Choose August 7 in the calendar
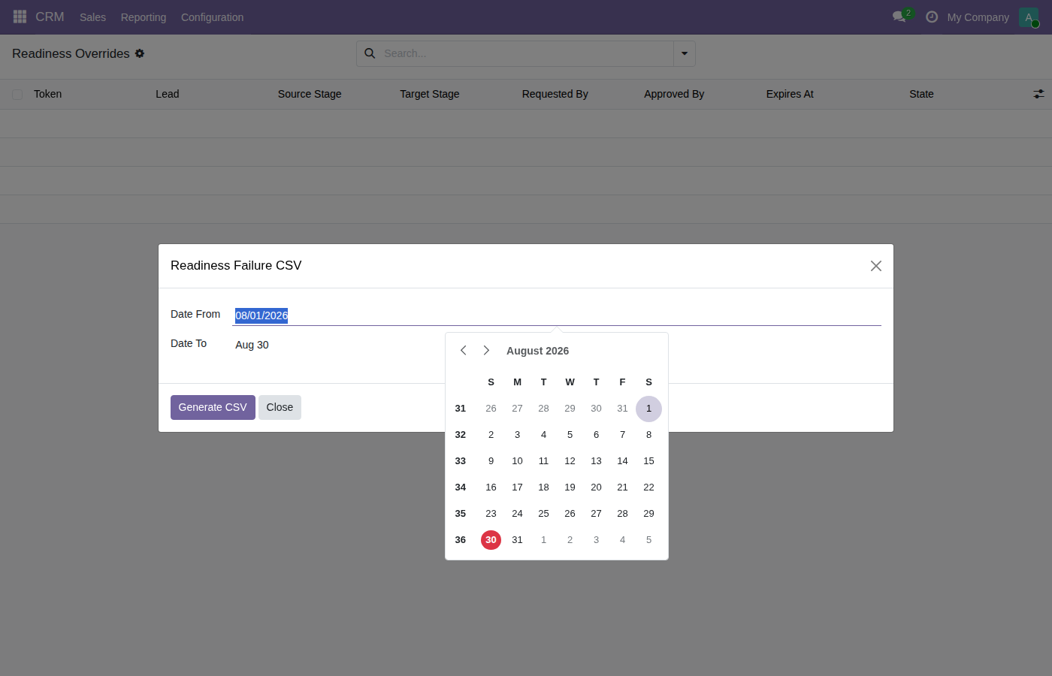This screenshot has width=1052, height=676. [x=622, y=435]
